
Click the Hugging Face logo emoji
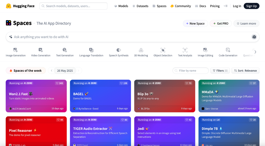(x=8, y=6)
